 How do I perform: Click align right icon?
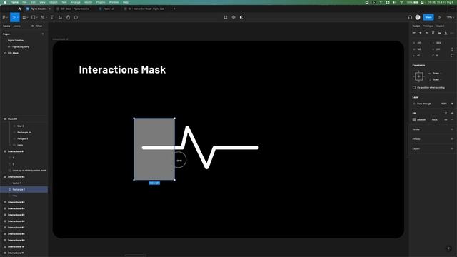tap(427, 34)
